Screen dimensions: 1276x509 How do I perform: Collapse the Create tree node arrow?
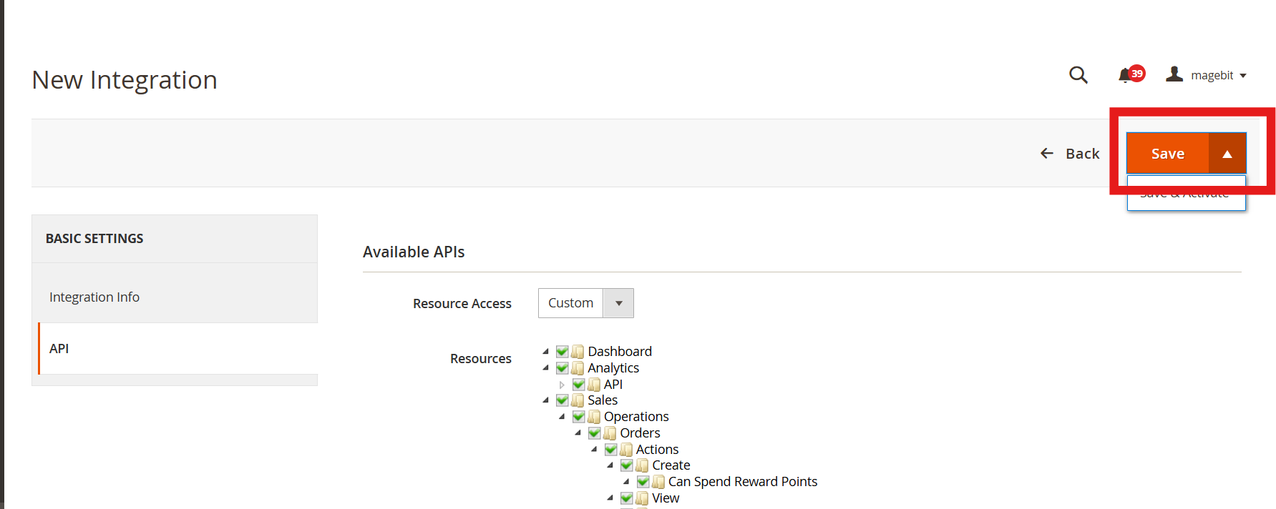point(610,465)
